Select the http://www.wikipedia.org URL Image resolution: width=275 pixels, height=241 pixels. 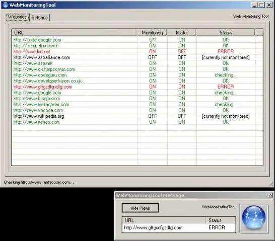39,116
